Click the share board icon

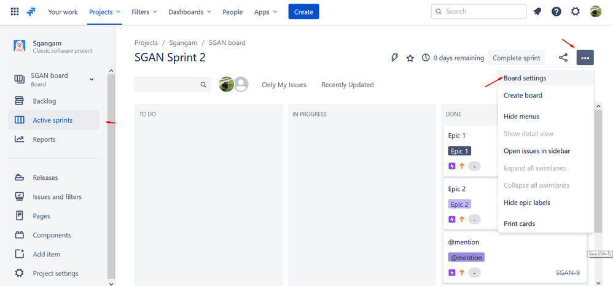[563, 58]
